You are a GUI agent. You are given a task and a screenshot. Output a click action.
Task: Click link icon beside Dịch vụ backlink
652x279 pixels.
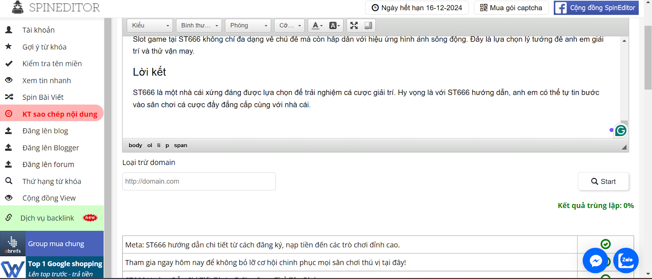pyautogui.click(x=9, y=217)
